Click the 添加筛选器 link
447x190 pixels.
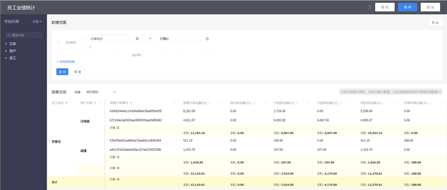(x=66, y=61)
